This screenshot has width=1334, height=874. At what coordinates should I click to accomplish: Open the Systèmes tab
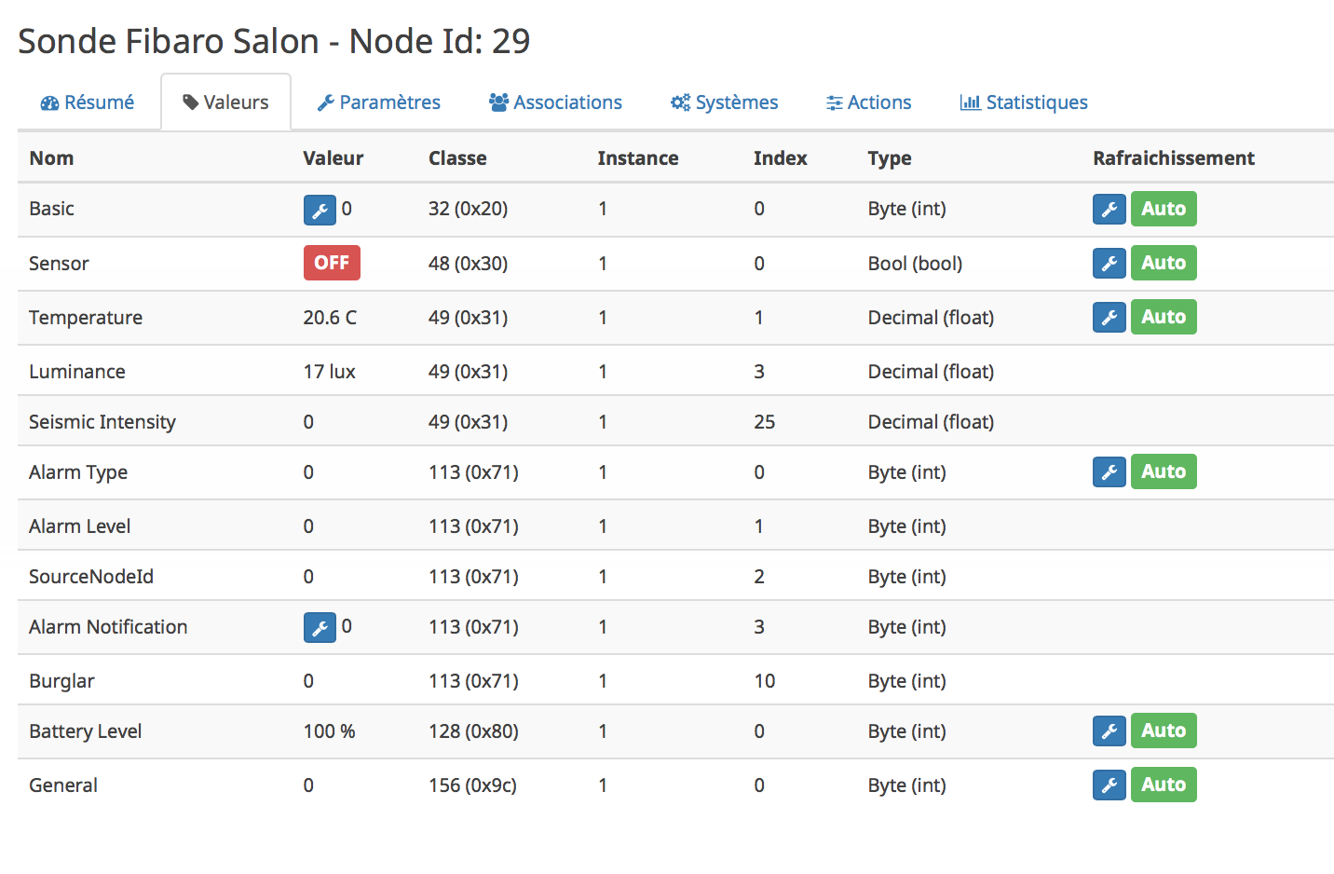(x=725, y=102)
